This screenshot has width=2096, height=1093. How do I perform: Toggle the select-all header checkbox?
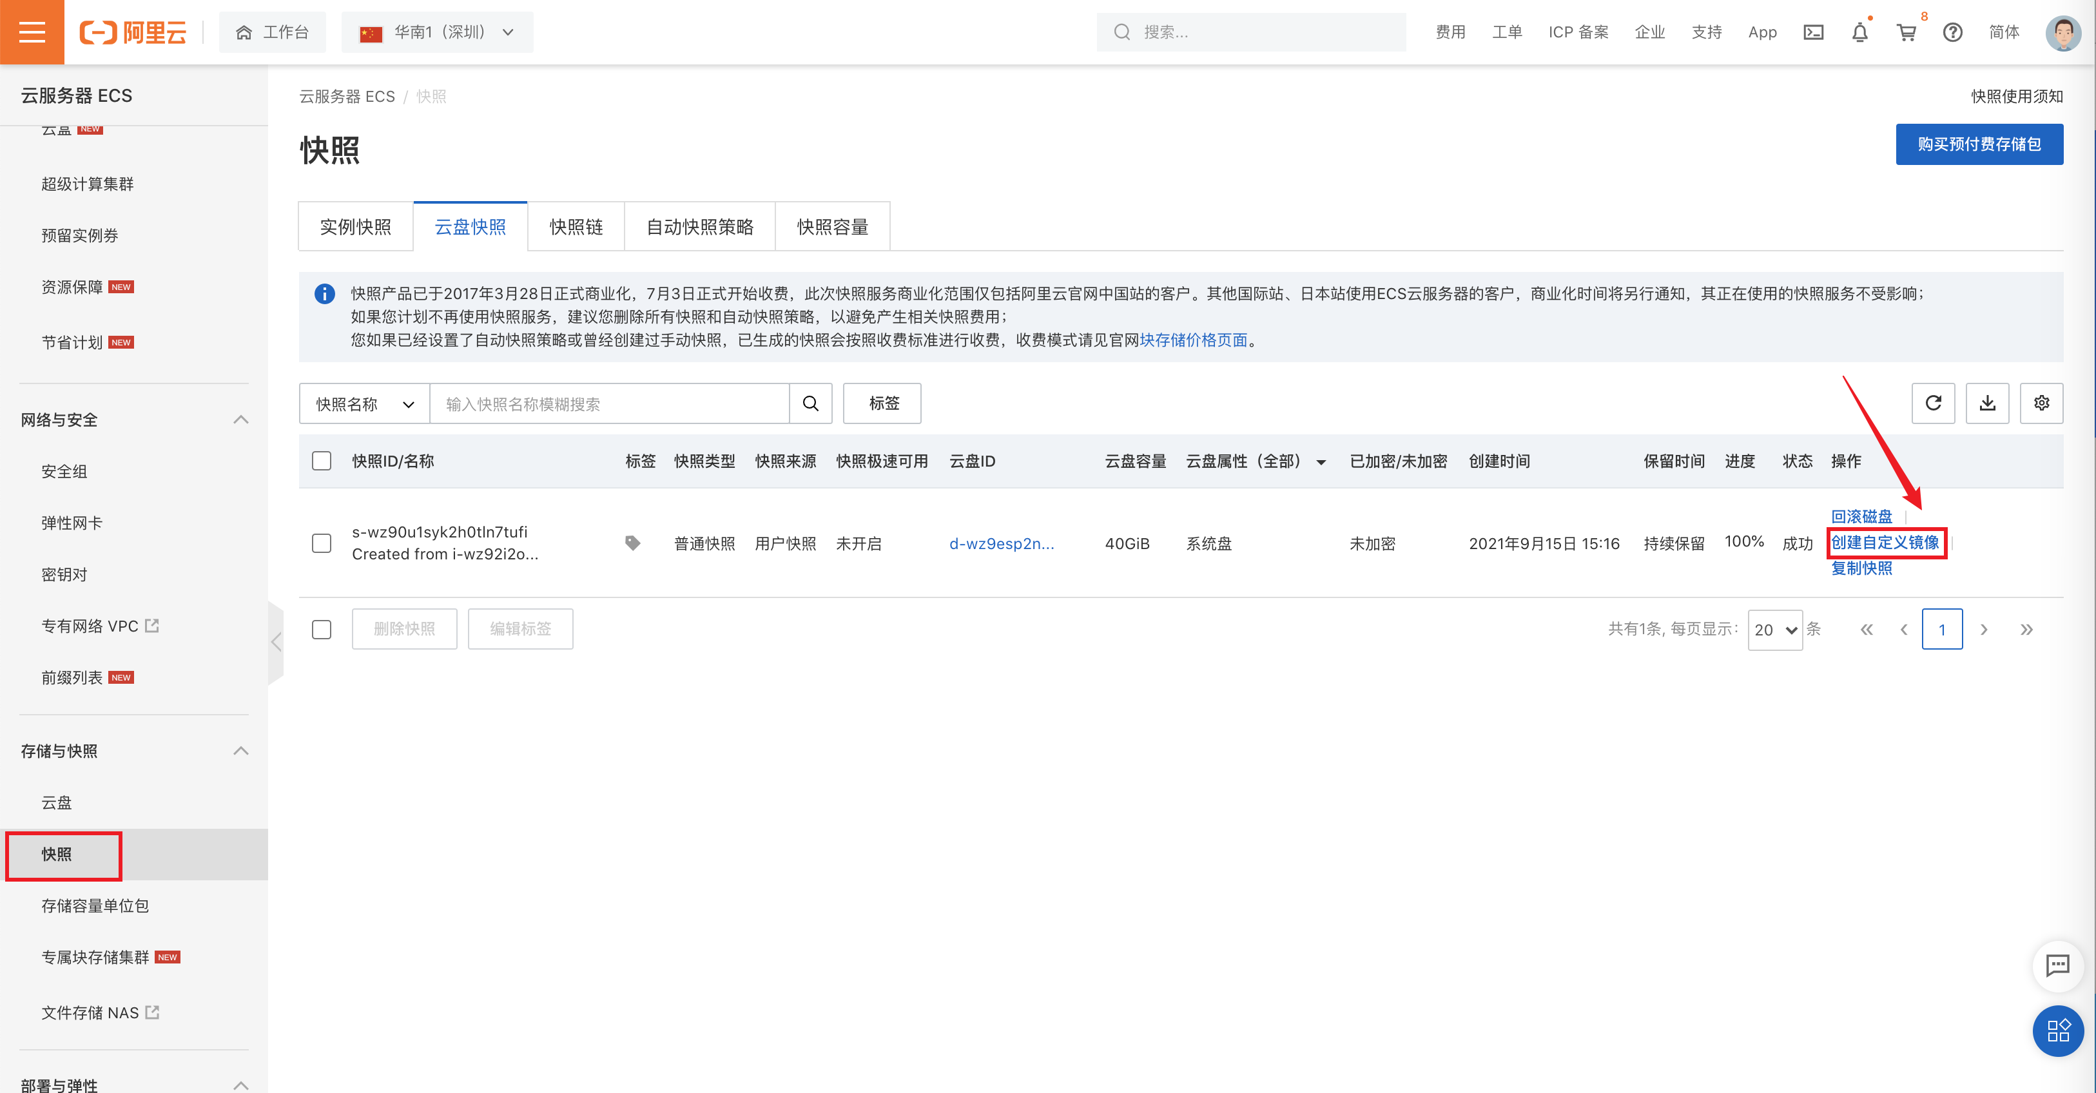(x=322, y=461)
